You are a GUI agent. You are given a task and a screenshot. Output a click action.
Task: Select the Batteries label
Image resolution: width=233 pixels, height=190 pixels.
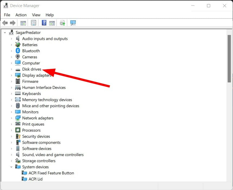point(30,45)
